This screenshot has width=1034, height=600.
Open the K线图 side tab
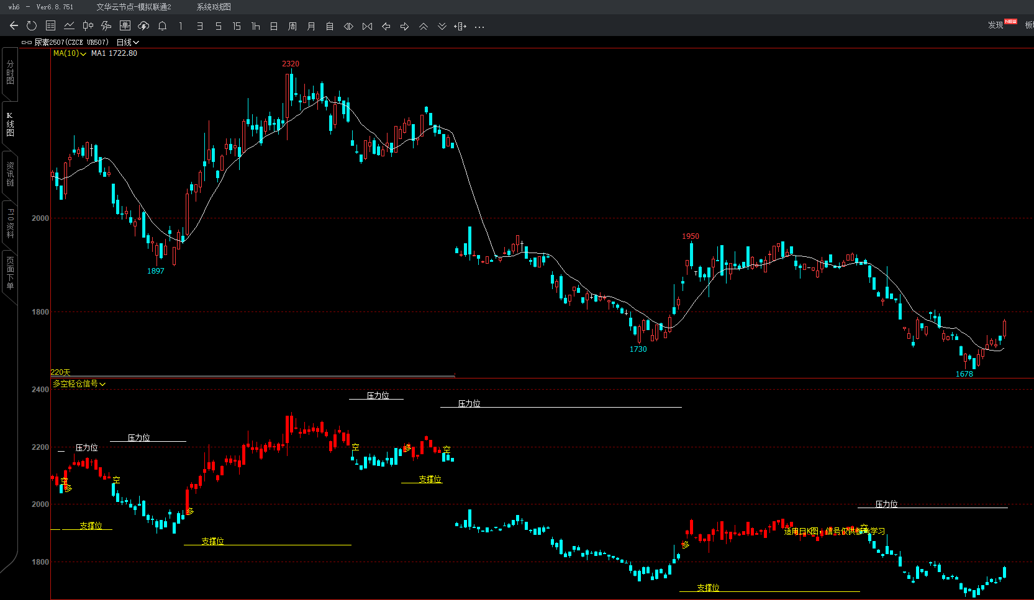pyautogui.click(x=10, y=125)
